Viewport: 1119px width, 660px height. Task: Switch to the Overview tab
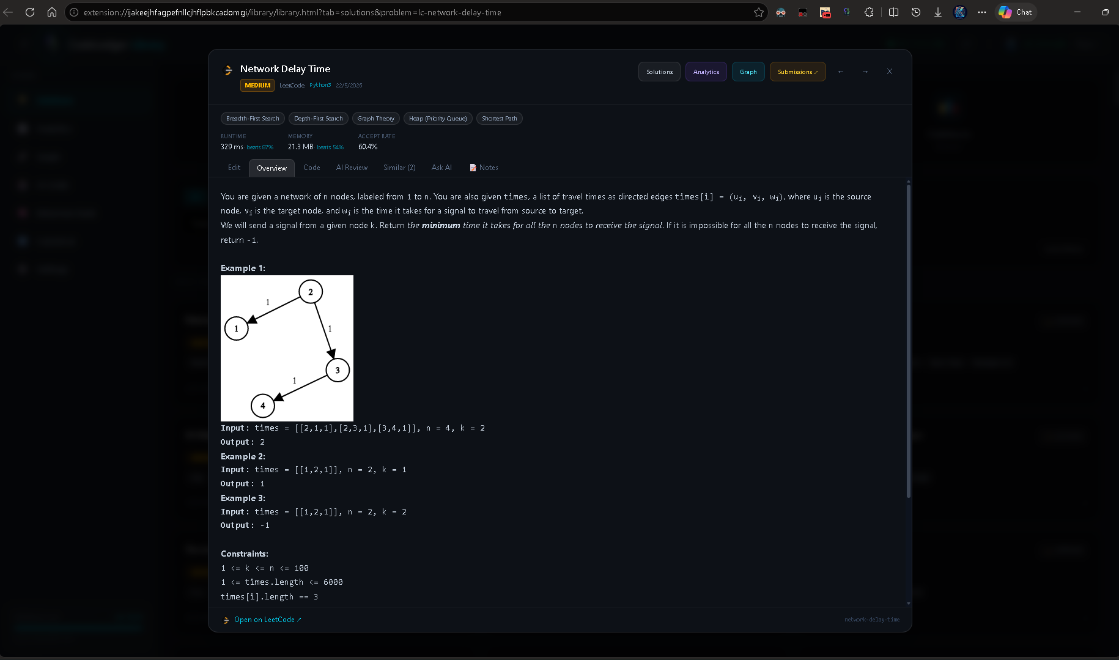coord(271,168)
